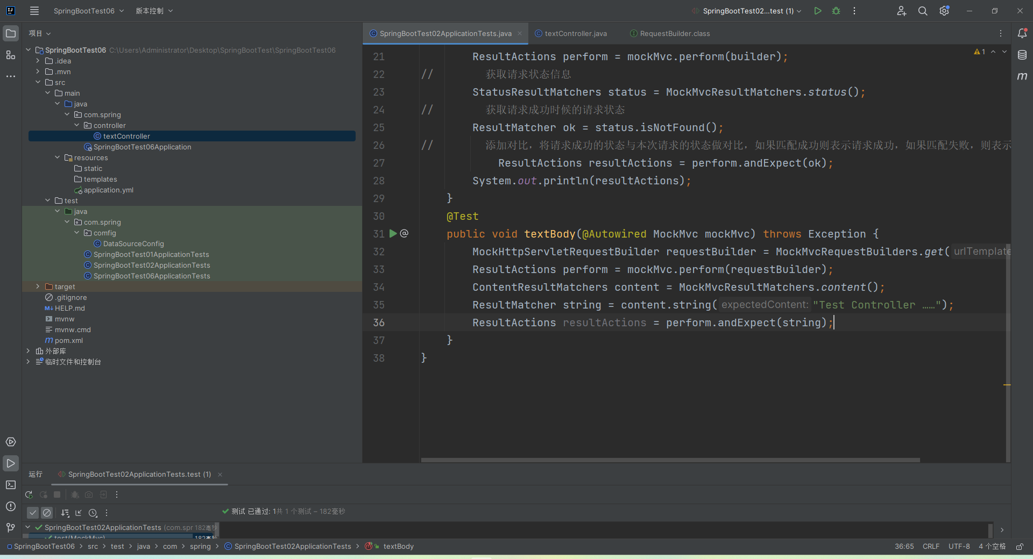Open Notifications bell icon
The width and height of the screenshot is (1033, 559).
(1022, 33)
